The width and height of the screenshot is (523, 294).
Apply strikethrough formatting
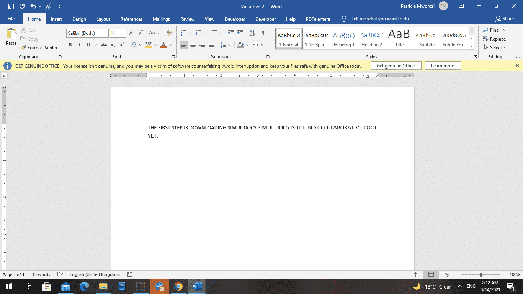[x=103, y=45]
